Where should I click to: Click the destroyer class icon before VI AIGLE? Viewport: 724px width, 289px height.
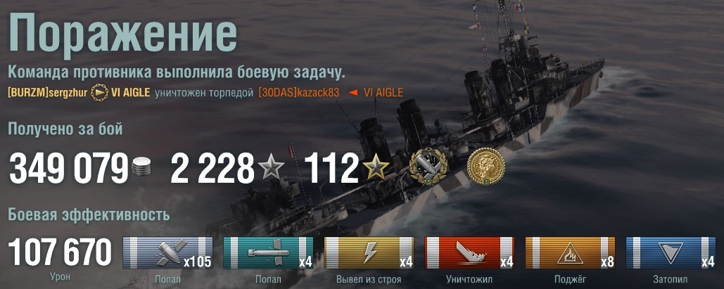pyautogui.click(x=99, y=93)
